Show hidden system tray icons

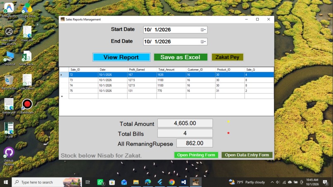[x=272, y=182]
